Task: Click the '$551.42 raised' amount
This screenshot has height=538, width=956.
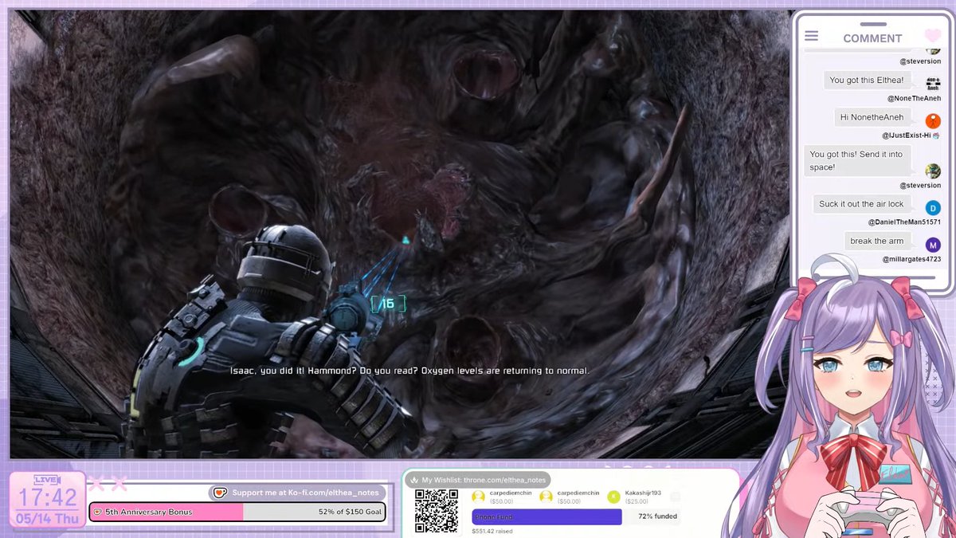Action: 492,530
